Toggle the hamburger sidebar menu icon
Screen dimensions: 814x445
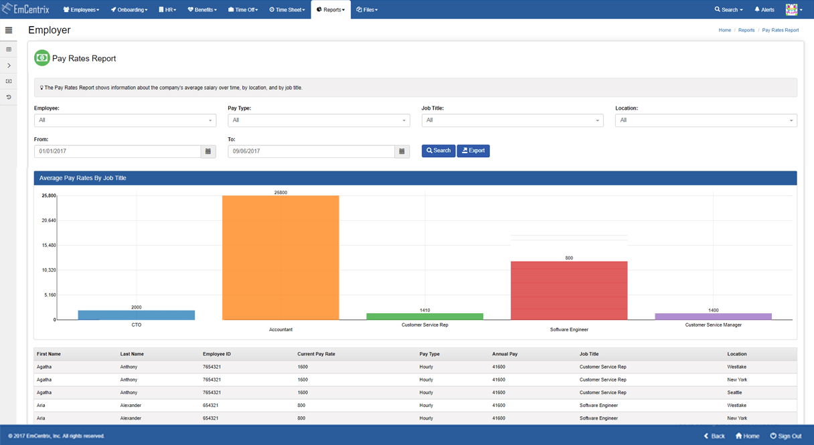9,30
